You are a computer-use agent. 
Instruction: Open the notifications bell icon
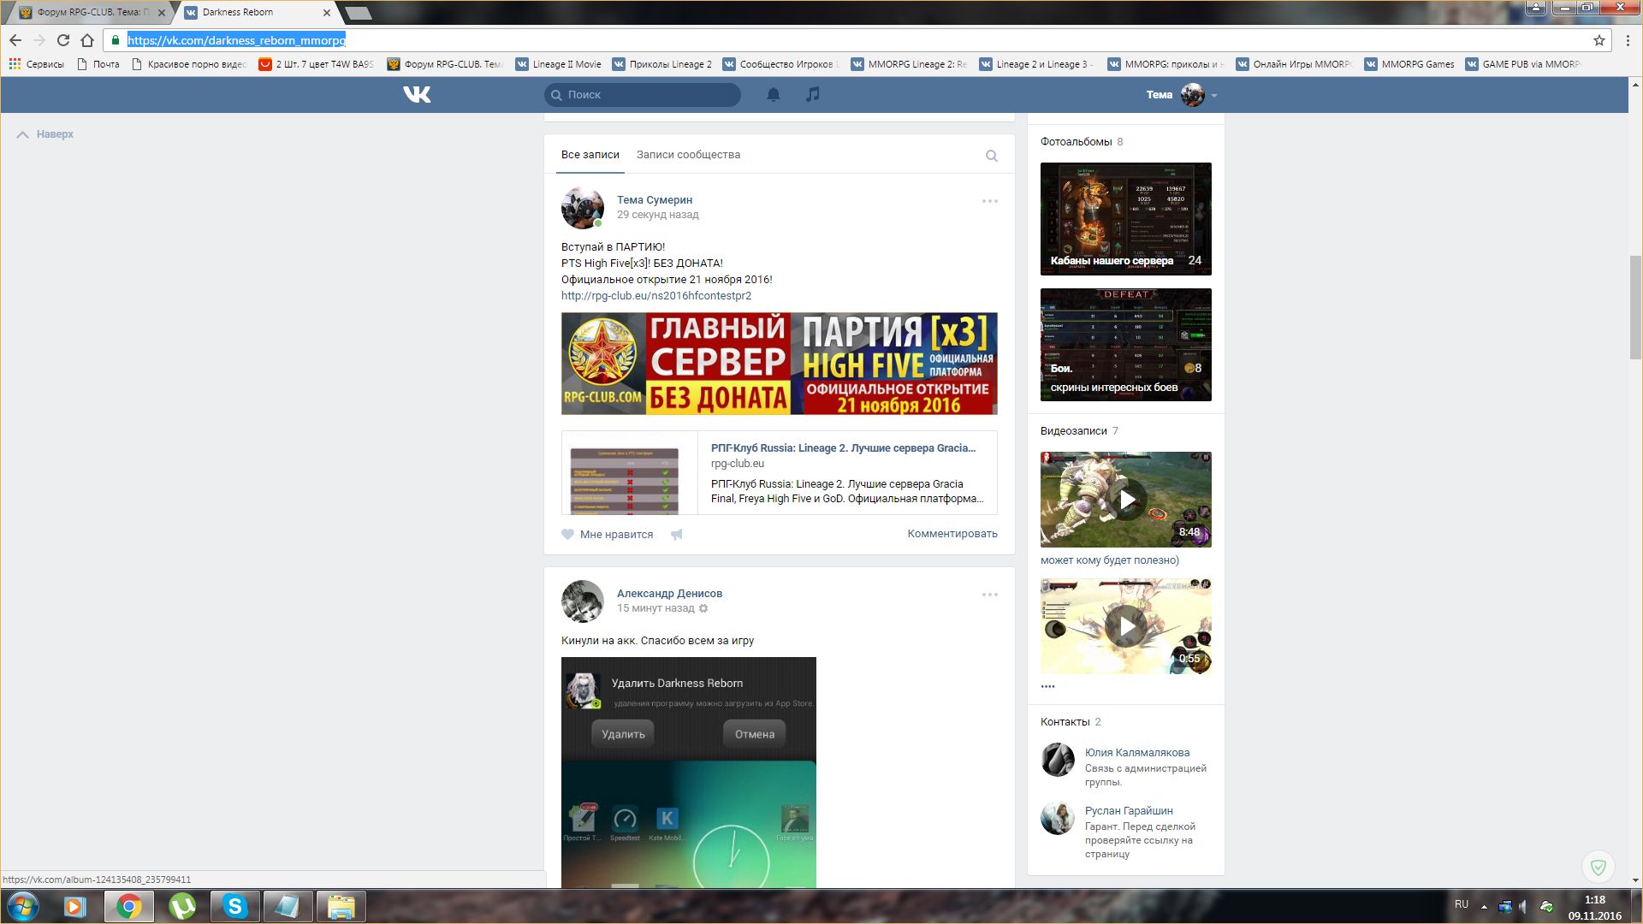pyautogui.click(x=774, y=94)
